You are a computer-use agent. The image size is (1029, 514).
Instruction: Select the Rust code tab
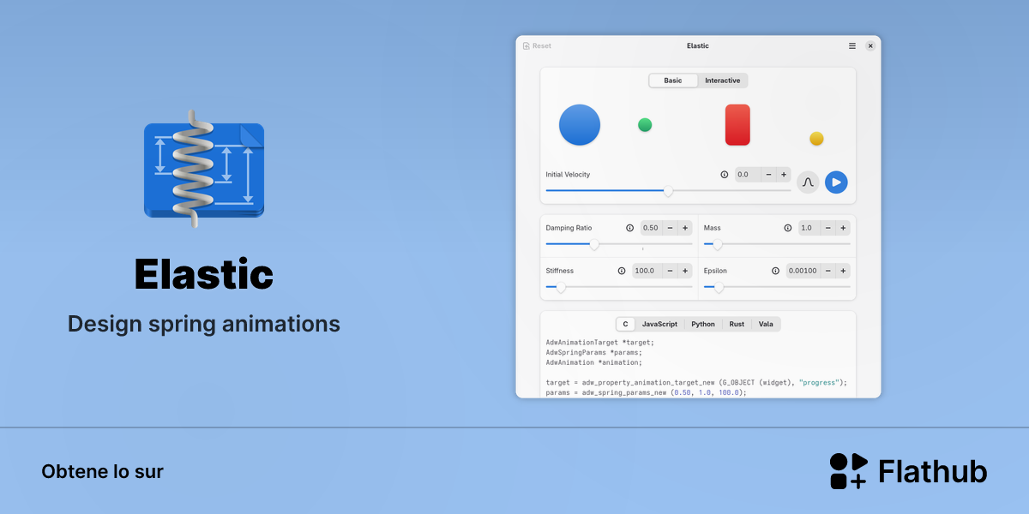(x=737, y=324)
